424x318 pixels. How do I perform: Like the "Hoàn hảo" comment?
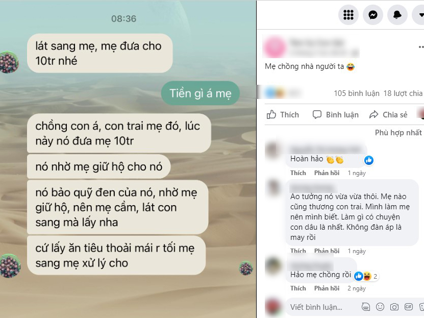click(298, 173)
